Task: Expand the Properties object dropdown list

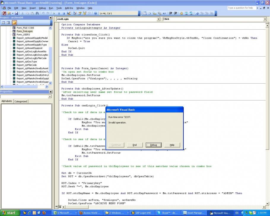Action: pos(50,96)
